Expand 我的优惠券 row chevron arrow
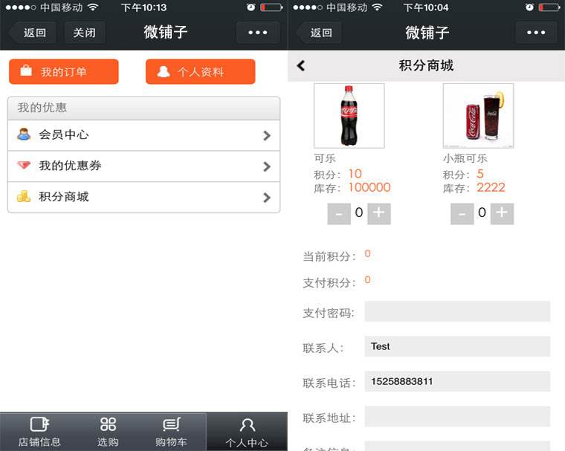The height and width of the screenshot is (451, 565). 266,166
